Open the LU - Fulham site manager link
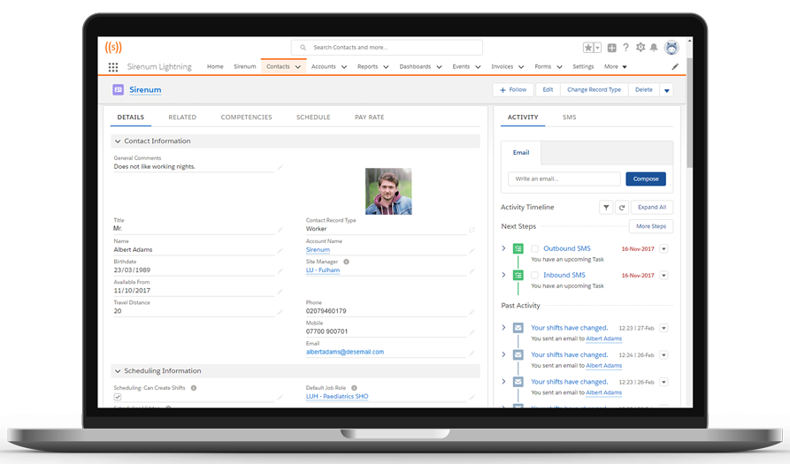790x464 pixels. (323, 270)
